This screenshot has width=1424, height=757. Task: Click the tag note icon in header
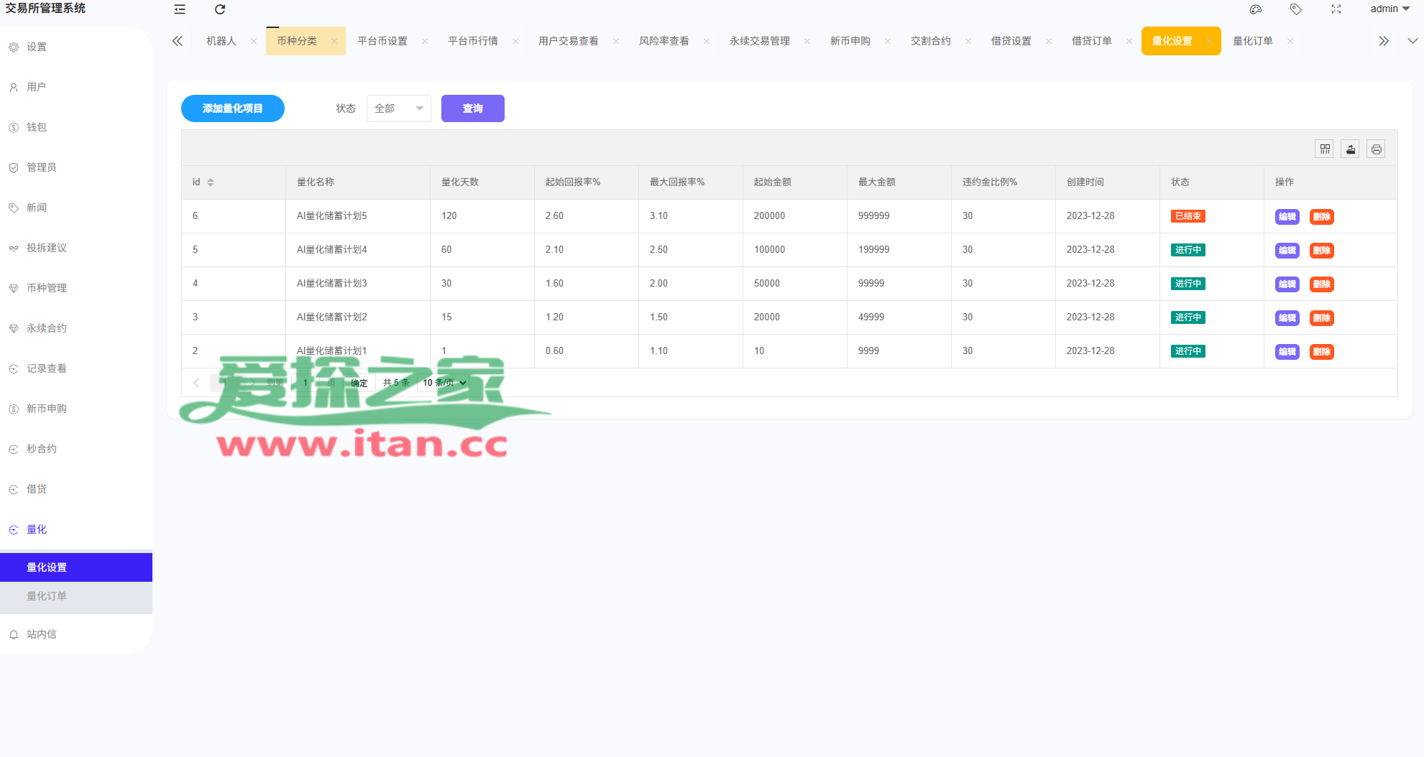coord(1295,9)
